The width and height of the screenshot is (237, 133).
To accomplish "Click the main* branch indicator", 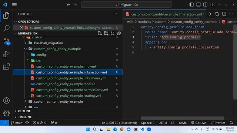I will pos(17,123).
